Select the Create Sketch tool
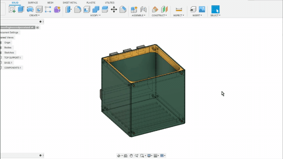 tap(12, 9)
